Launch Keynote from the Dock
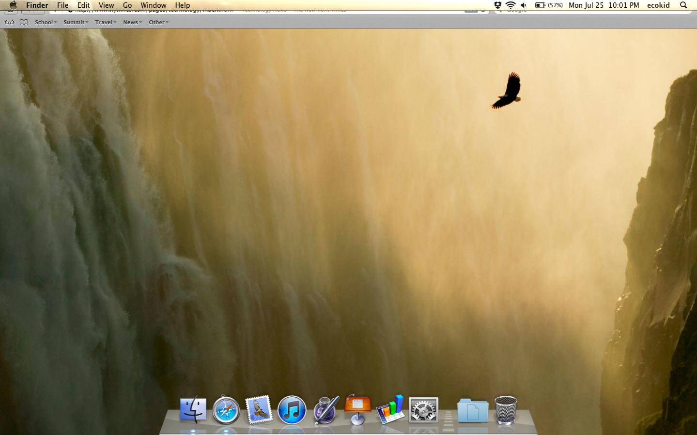Screen dimensions: 697x435 coord(358,409)
